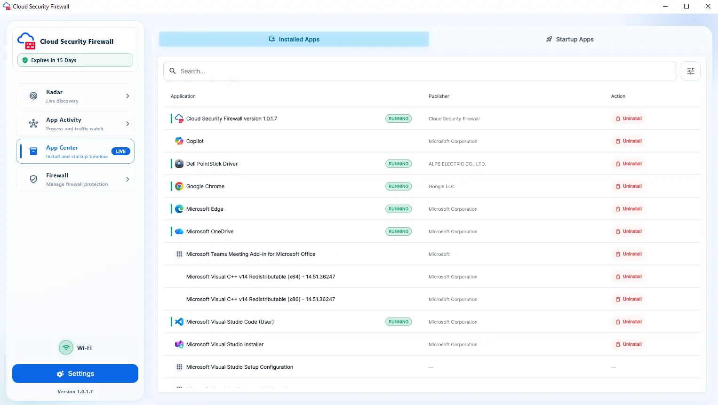Open App Activity menu item
The image size is (718, 405).
click(75, 124)
